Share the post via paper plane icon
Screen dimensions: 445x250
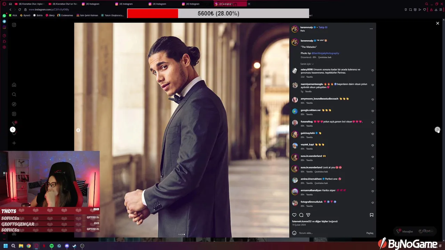coord(308,215)
